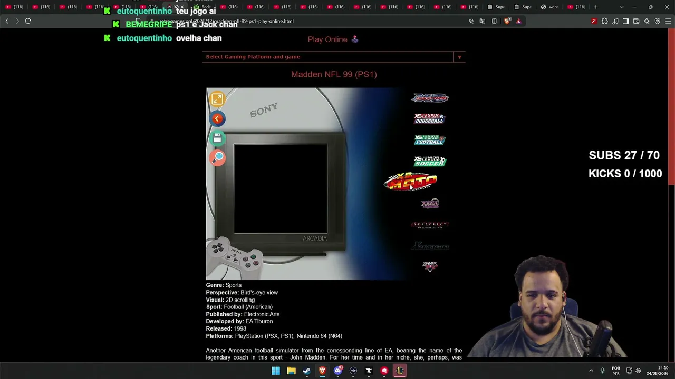Open the clock and date 14:10 panel
This screenshot has height=379, width=675.
pos(658,371)
